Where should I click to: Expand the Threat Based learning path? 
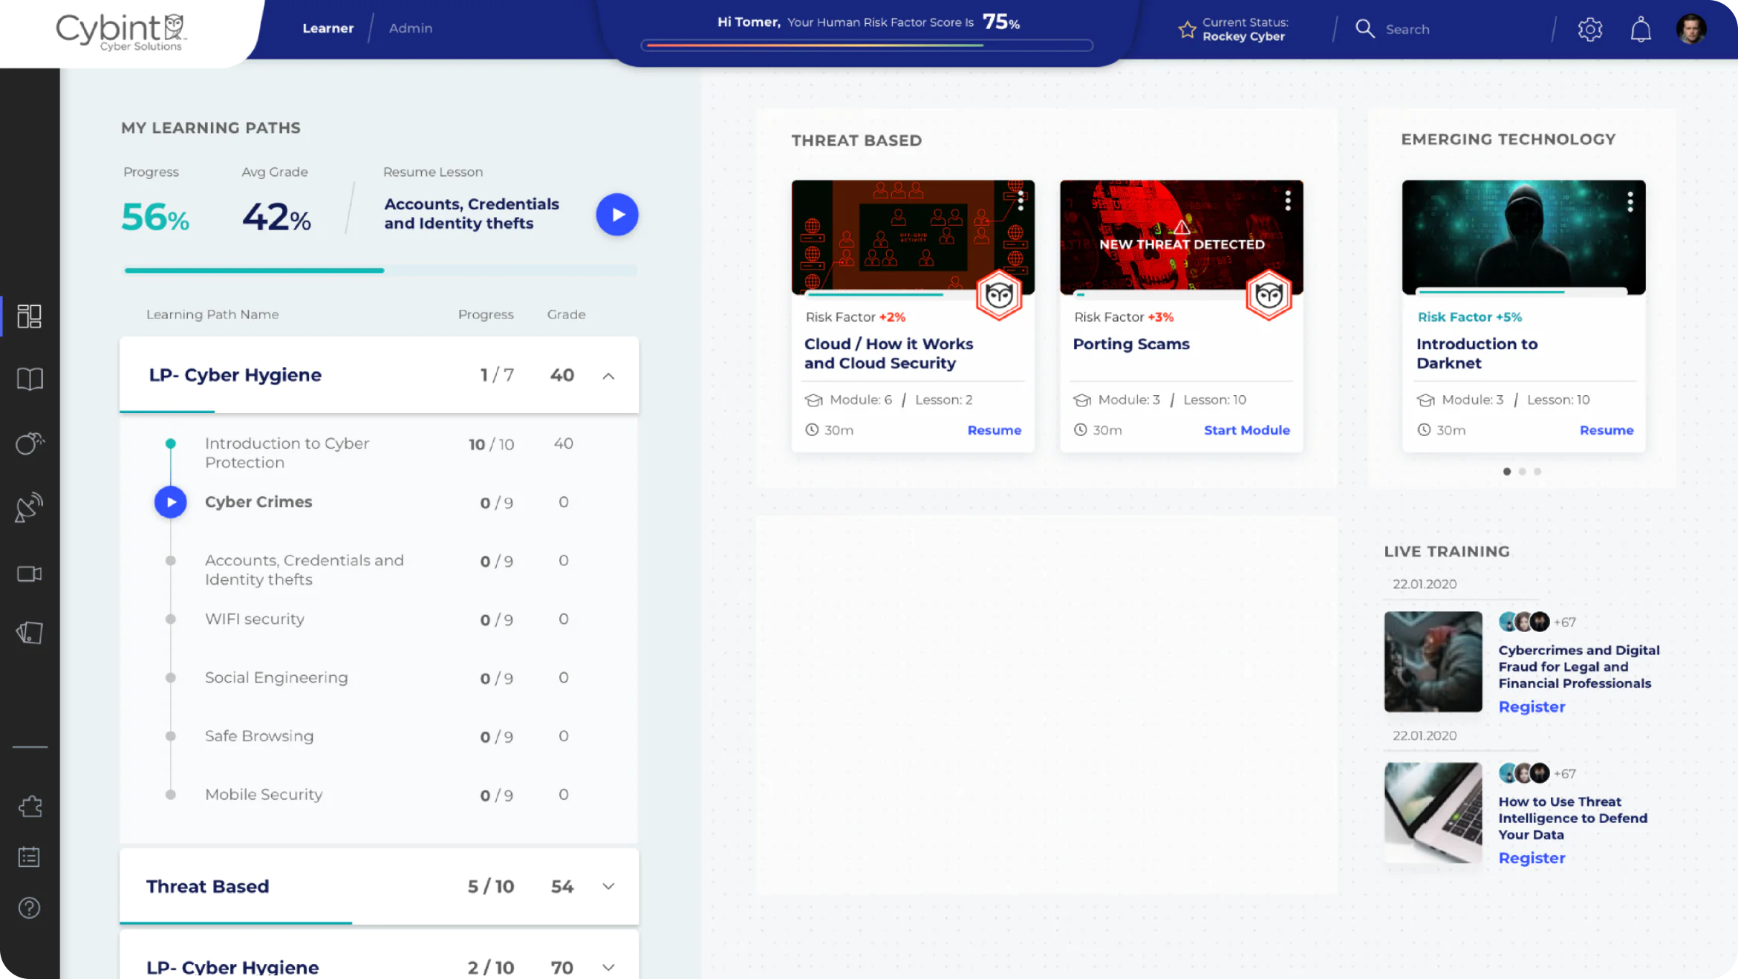click(x=608, y=886)
